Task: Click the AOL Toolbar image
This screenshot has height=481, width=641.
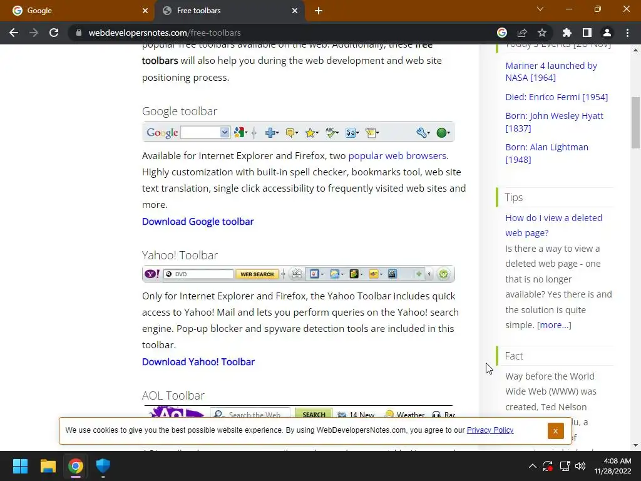Action: (300, 411)
